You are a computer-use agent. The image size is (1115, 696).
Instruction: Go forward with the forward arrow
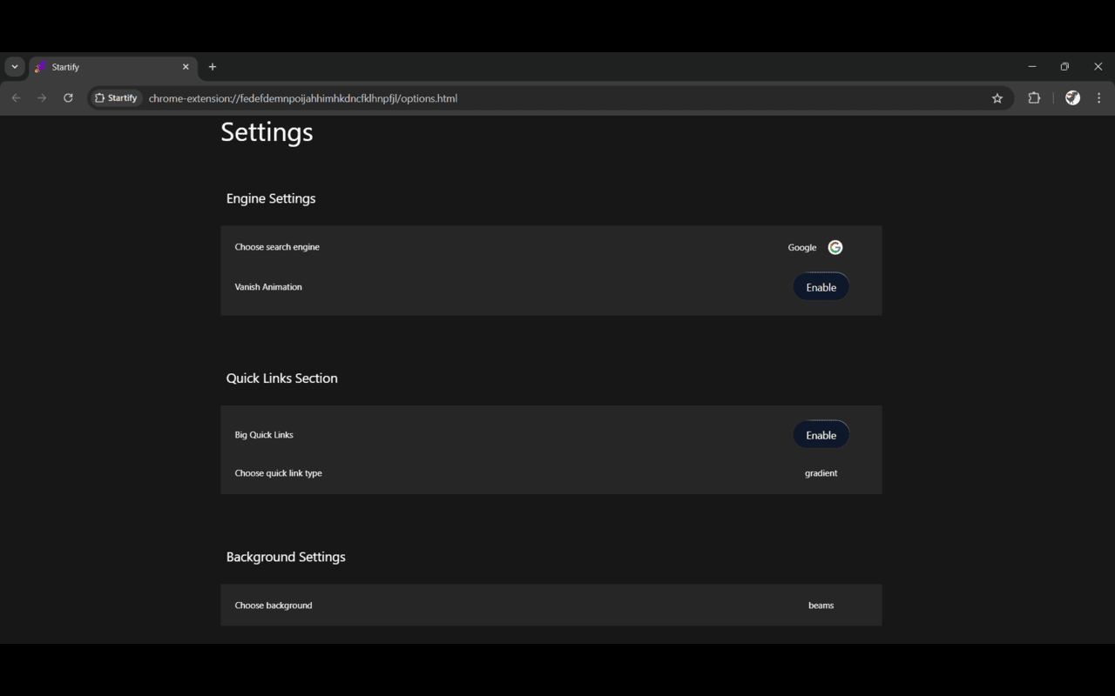(x=42, y=98)
